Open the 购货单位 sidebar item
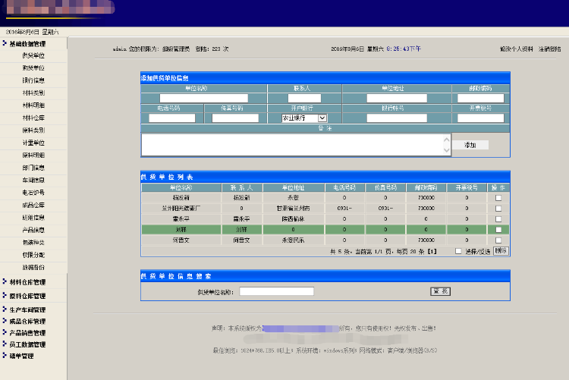 click(x=33, y=68)
